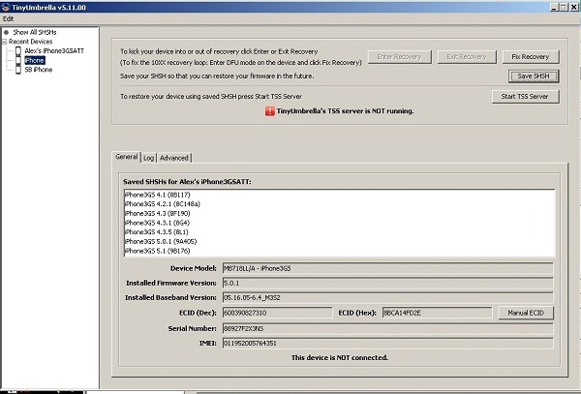Click the phone icon beside SB iPhone
The image size is (581, 394).
pos(18,70)
